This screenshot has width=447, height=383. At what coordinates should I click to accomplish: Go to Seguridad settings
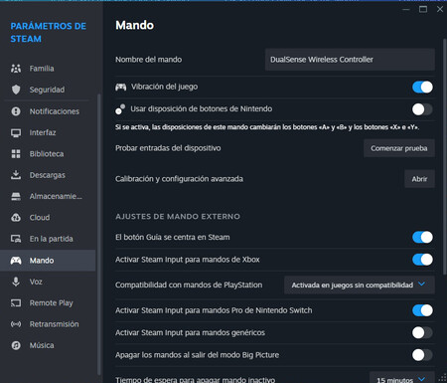[47, 90]
